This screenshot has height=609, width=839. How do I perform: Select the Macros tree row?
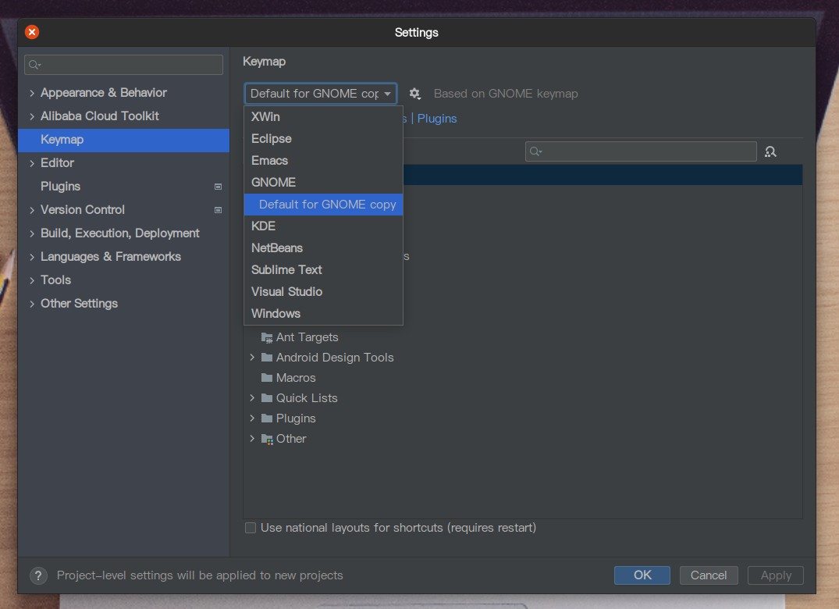523,378
